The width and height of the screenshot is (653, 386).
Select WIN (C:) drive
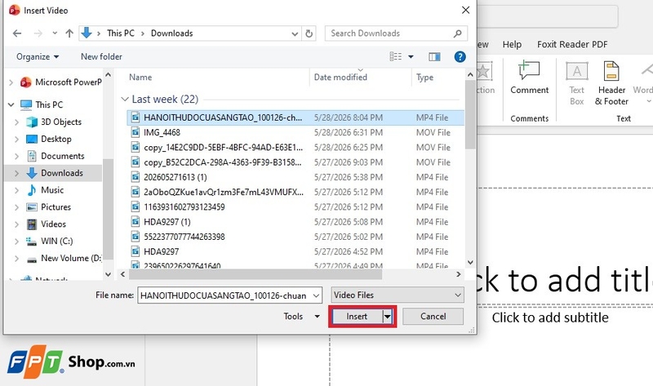click(49, 241)
